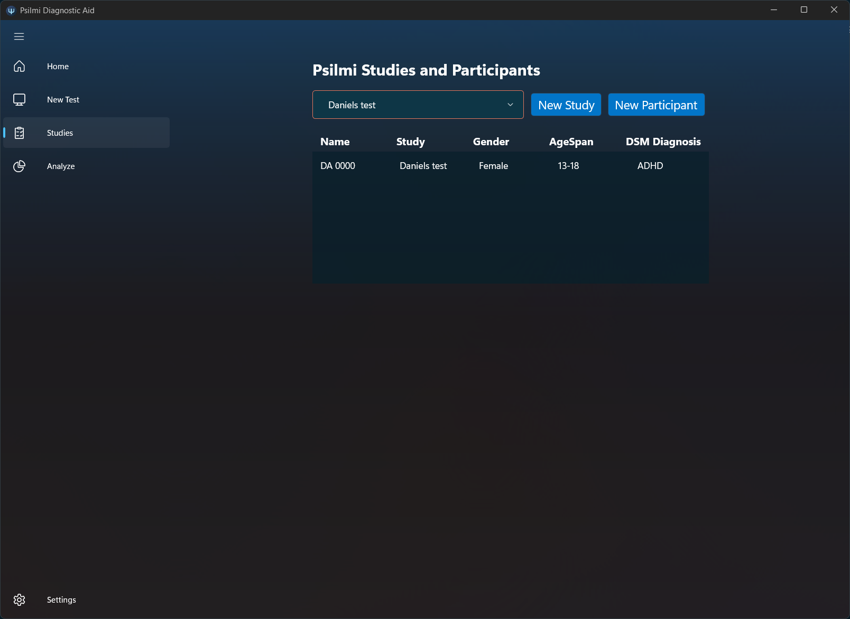Expand study selector using chevron arrow
The width and height of the screenshot is (850, 619).
(x=510, y=105)
